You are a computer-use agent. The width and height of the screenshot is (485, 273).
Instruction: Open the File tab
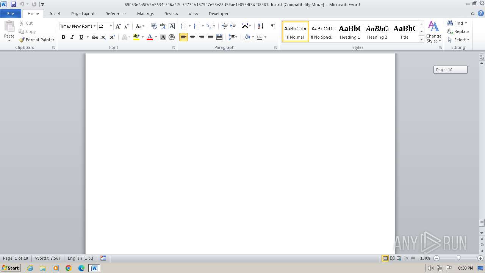[11, 14]
